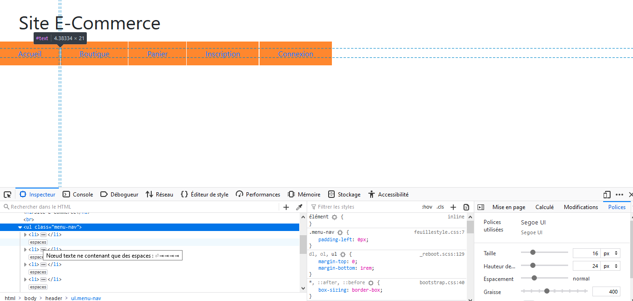The image size is (633, 301).
Task: Open responsive design mode
Action: 606,195
